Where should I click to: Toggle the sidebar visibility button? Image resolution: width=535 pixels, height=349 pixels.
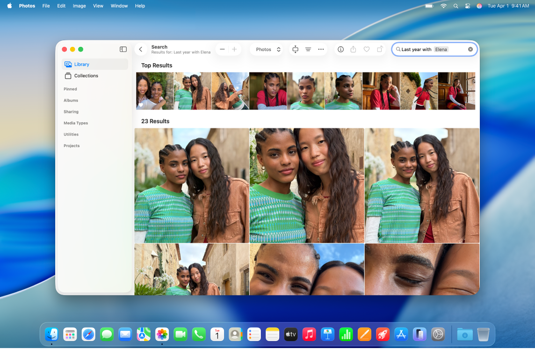(123, 49)
